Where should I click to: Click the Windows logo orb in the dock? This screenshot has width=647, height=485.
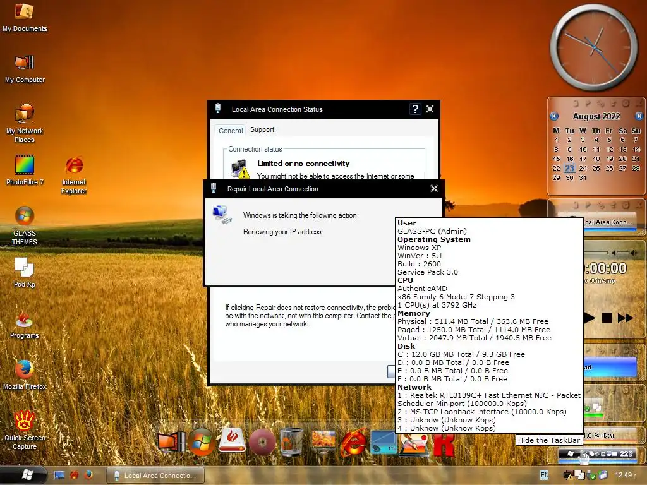tap(202, 442)
